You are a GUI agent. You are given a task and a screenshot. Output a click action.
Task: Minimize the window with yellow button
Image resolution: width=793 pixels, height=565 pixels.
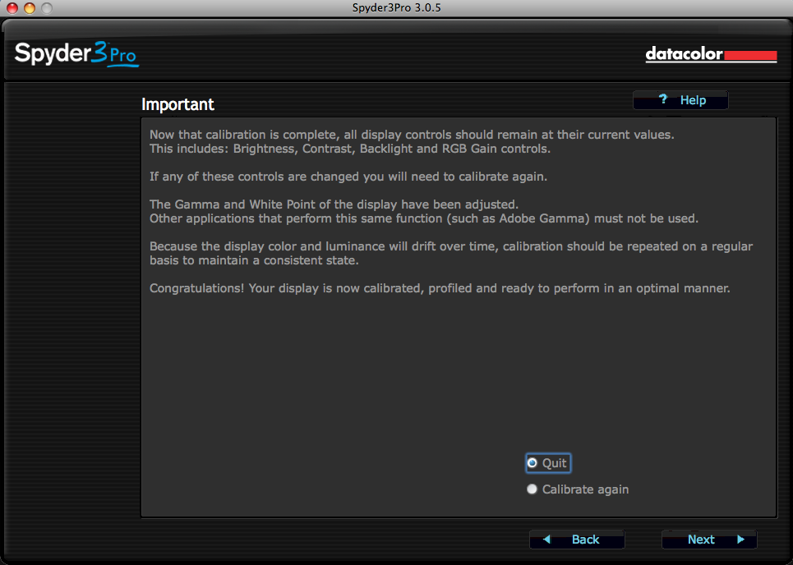point(29,8)
